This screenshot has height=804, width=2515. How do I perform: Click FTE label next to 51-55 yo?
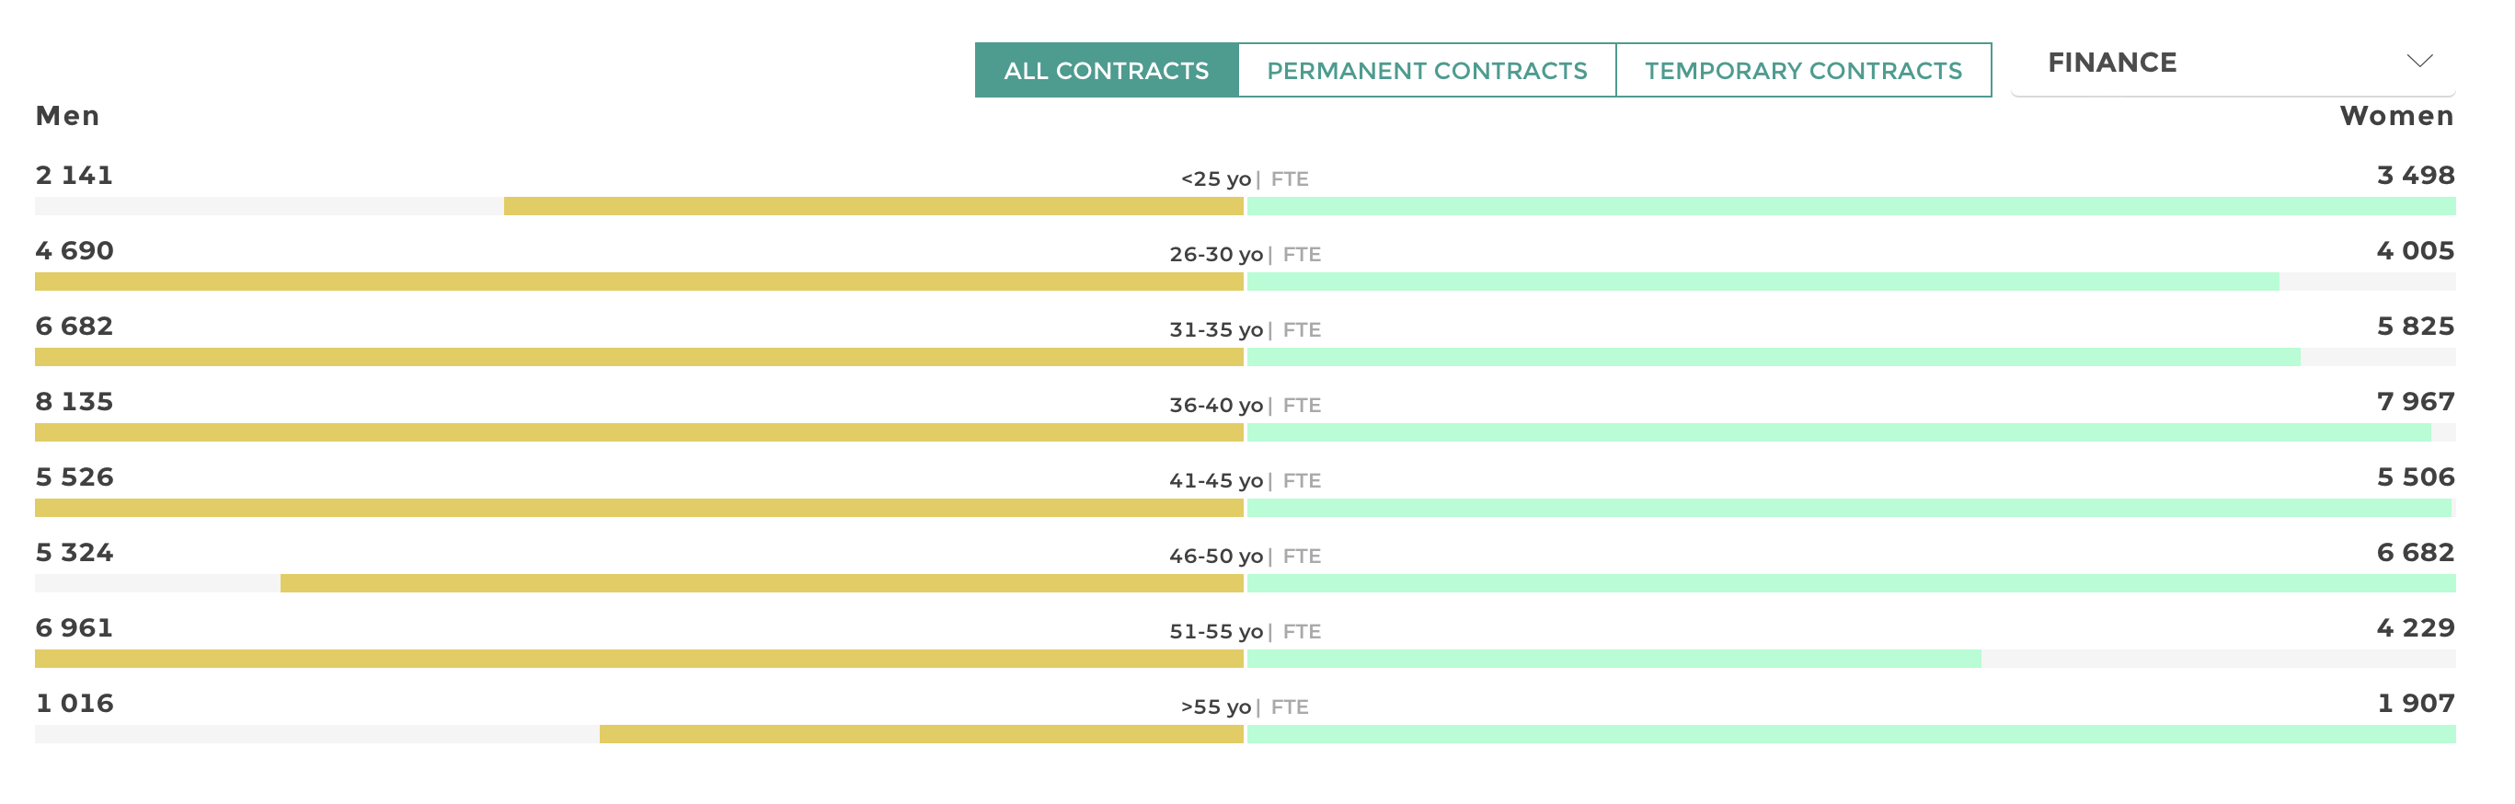coord(1301,632)
